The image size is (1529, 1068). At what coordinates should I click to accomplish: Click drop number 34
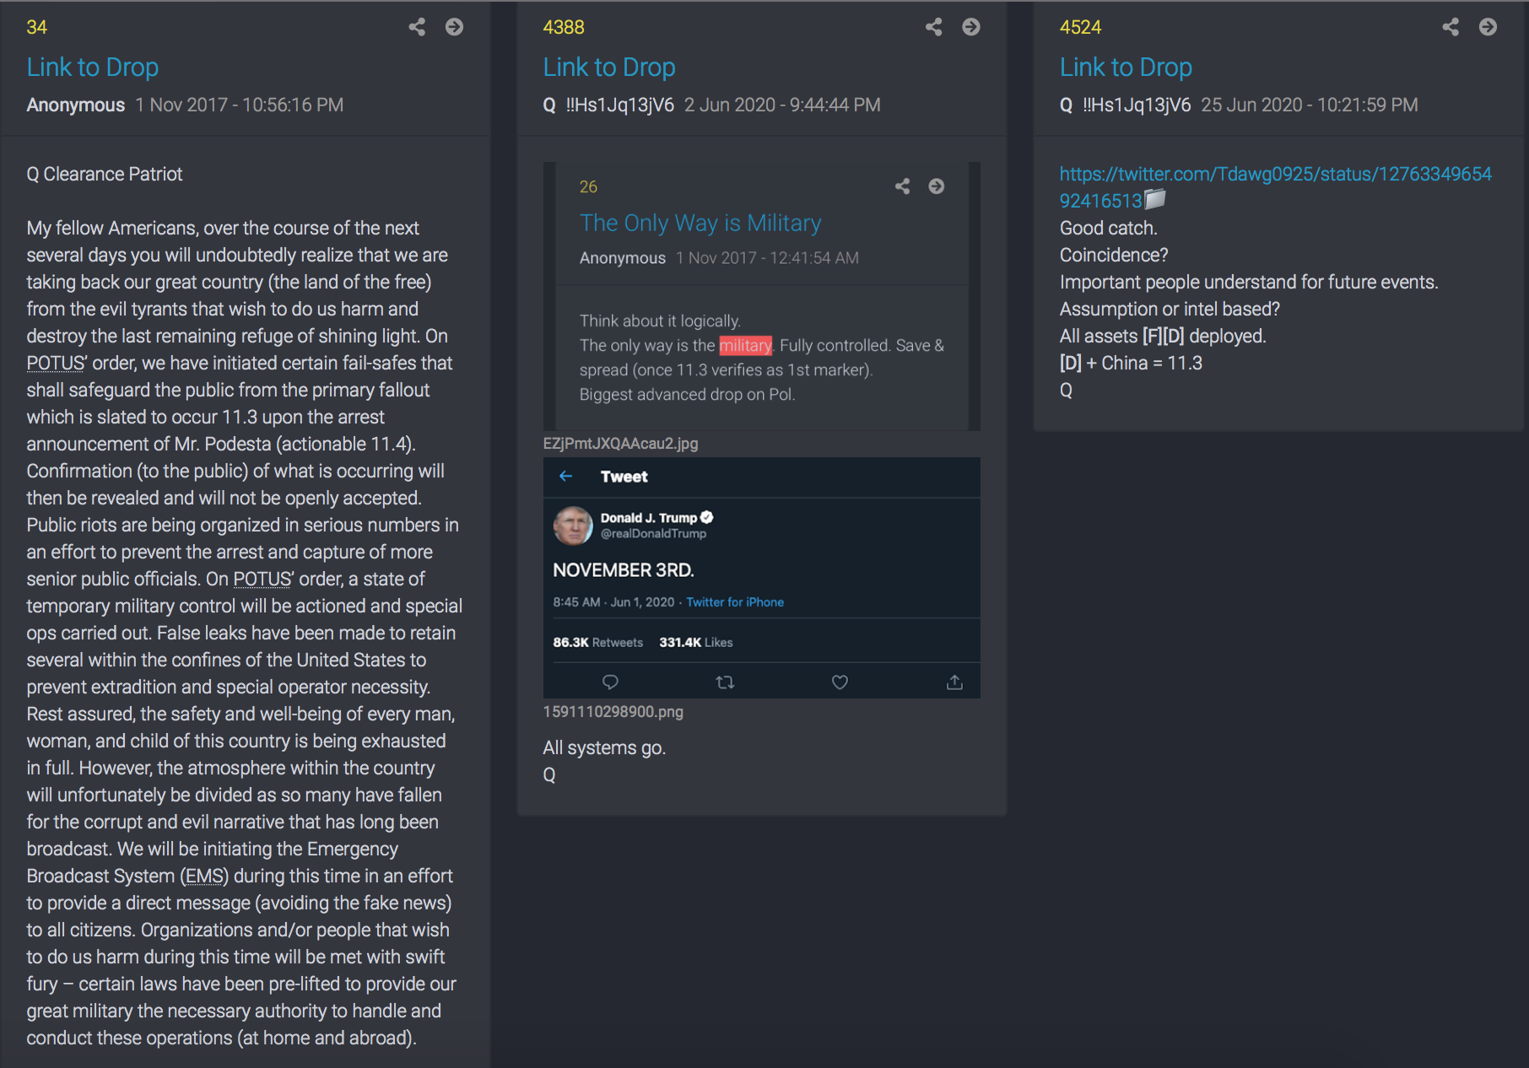point(36,27)
